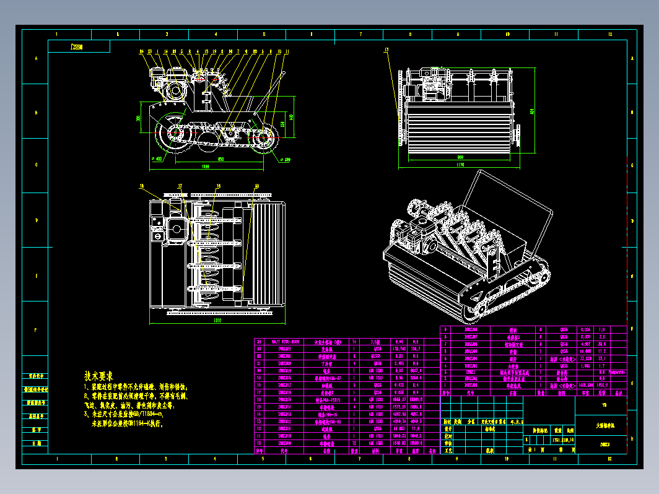659x494 pixels.
Task: Select the drawing number box in the sheet's upper-left corner
Action: tap(79, 46)
